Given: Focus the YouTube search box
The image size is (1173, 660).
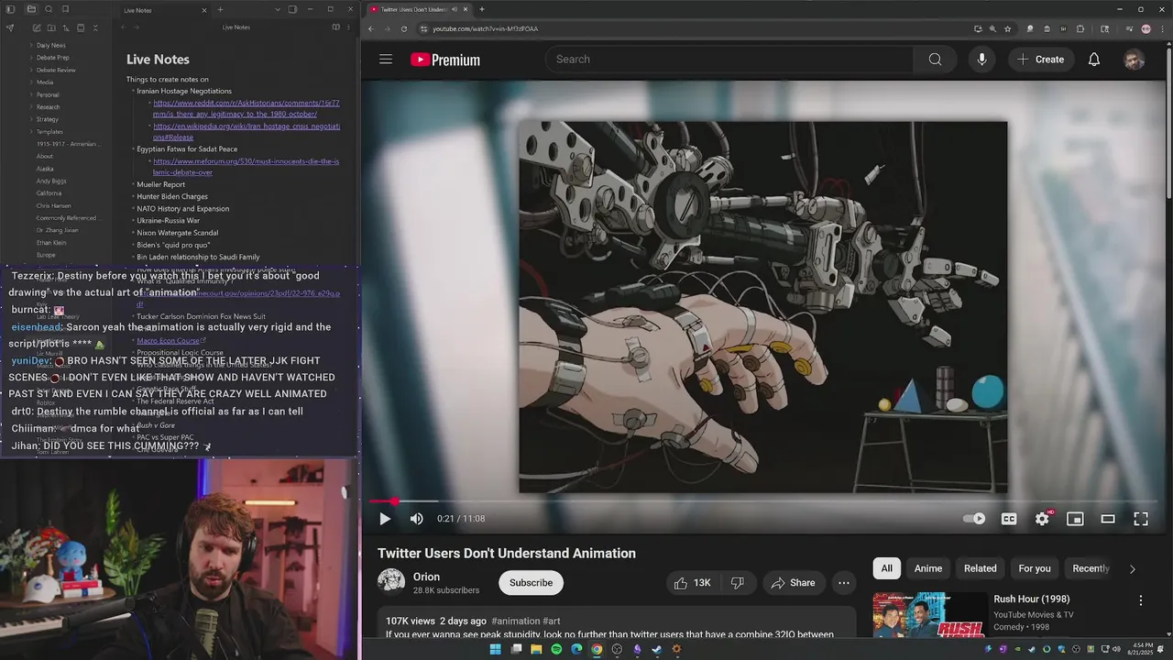Looking at the screenshot, I should click(x=729, y=60).
